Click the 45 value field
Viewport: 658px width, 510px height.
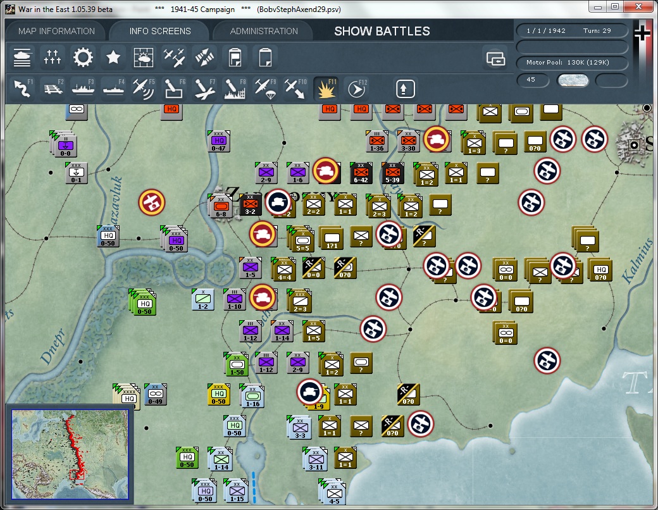pyautogui.click(x=533, y=80)
